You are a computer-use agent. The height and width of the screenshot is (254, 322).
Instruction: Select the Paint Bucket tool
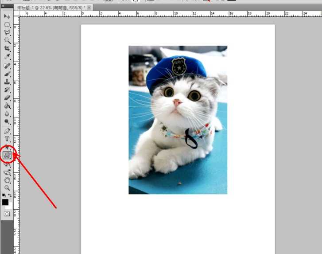pos(7,106)
